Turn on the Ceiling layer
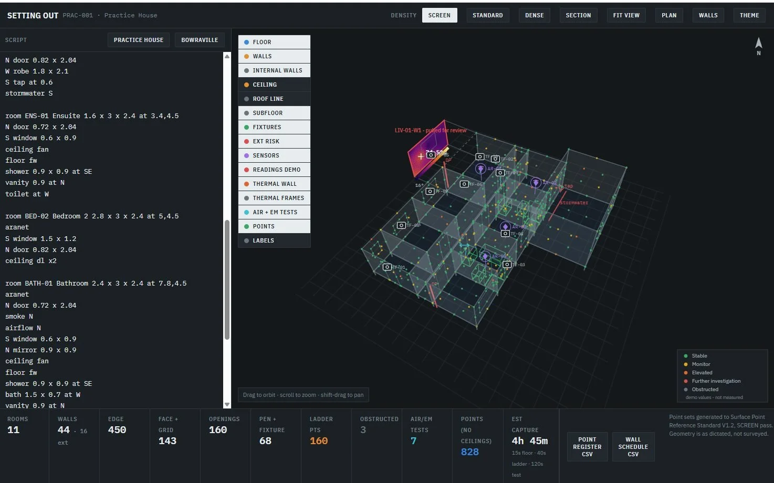Image resolution: width=774 pixels, height=483 pixels. pos(274,85)
